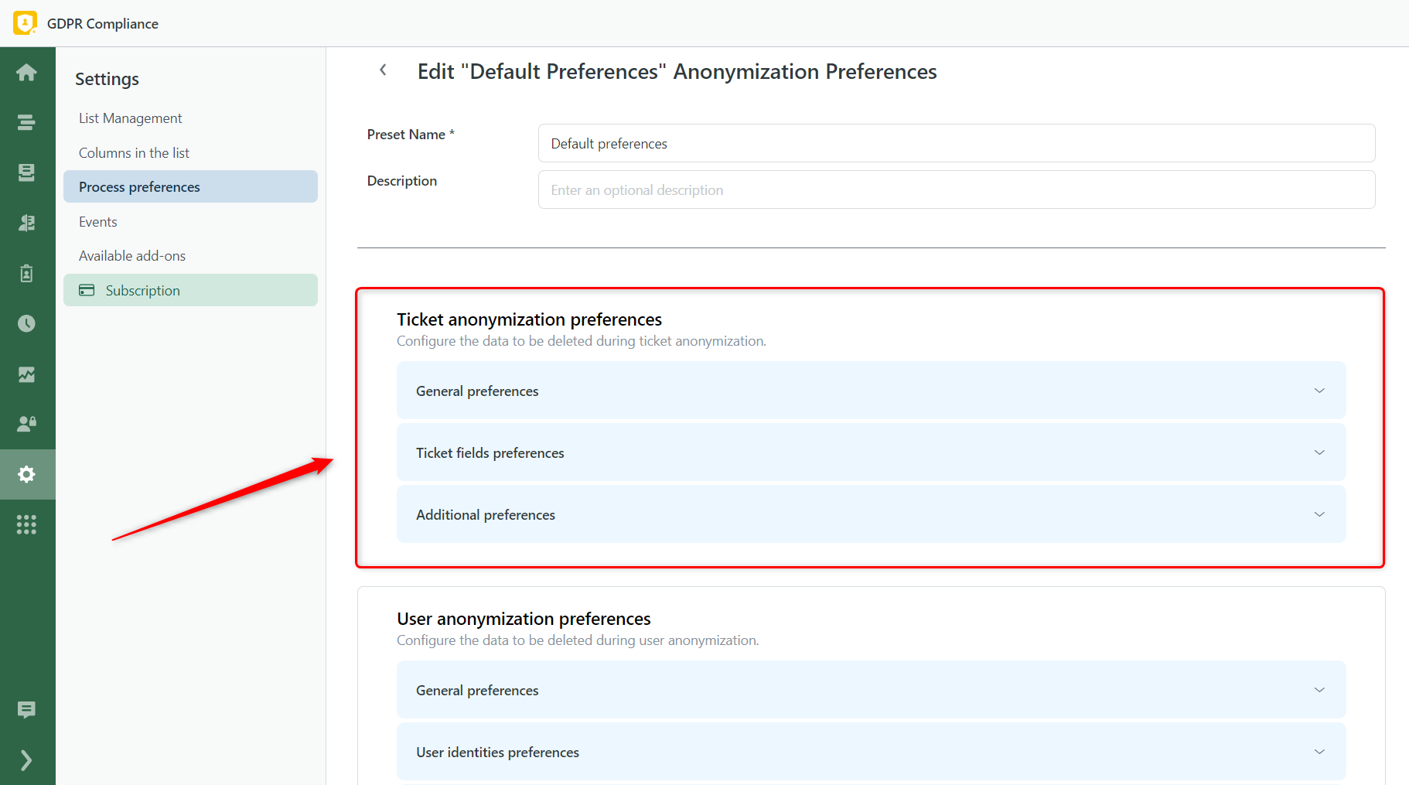Open the chart analytics icon in sidebar

(27, 374)
